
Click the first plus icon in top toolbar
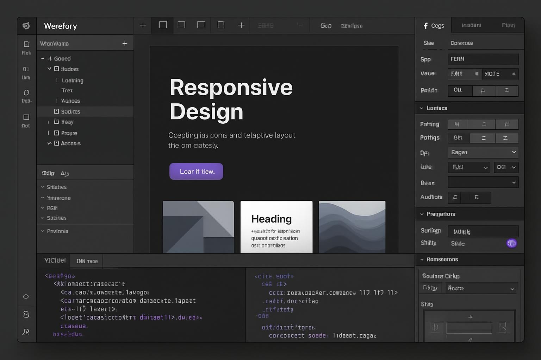[x=143, y=25]
